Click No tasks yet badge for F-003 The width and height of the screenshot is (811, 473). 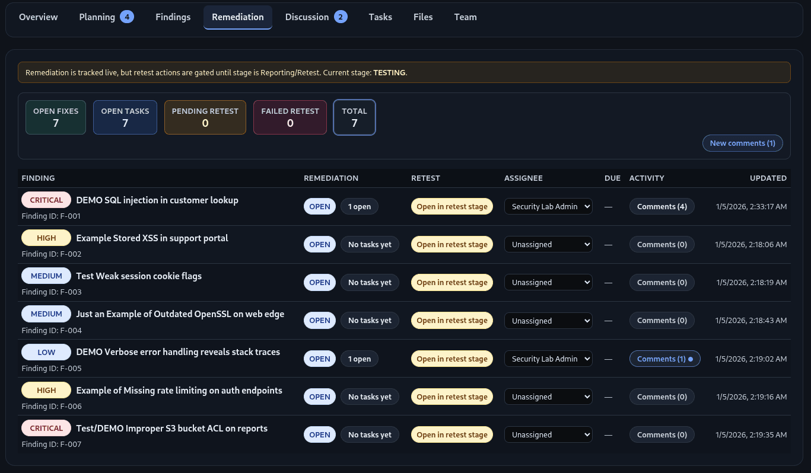pos(370,283)
